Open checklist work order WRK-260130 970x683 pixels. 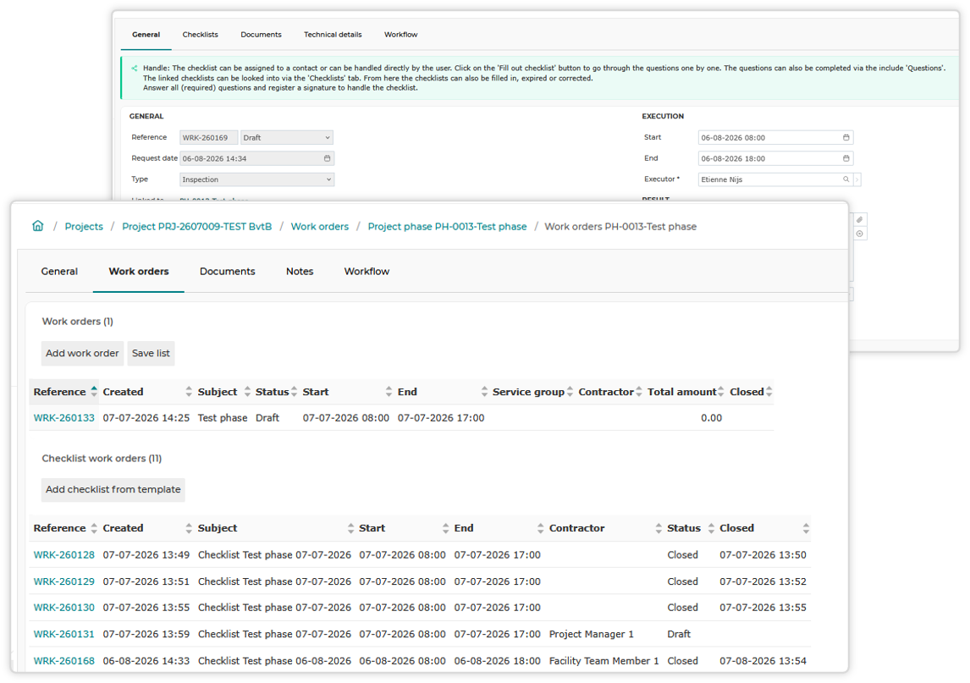pyautogui.click(x=63, y=608)
